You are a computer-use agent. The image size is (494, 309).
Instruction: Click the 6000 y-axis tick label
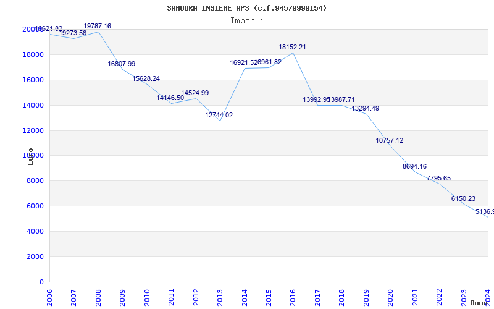tap(35, 206)
